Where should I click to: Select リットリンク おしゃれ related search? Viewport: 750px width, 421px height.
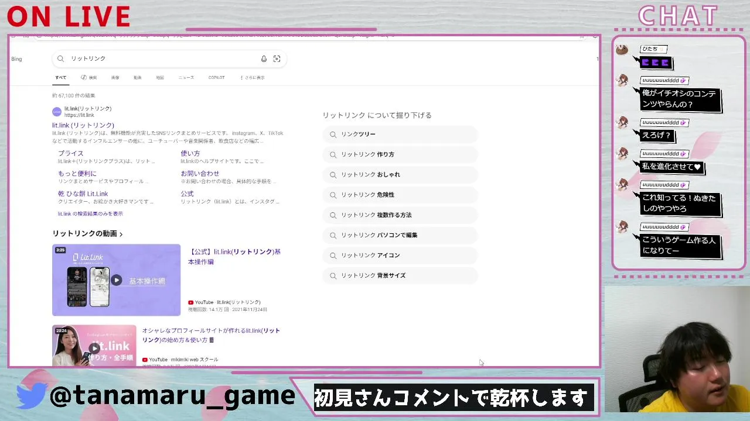point(400,175)
